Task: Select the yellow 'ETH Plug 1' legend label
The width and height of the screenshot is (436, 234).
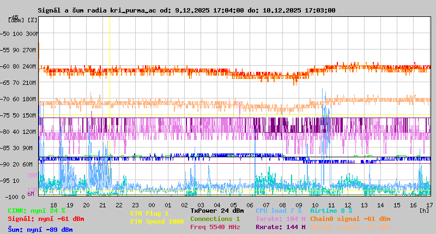Action: 149,213
